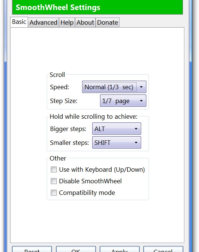
Task: Click the 'Other' group heading
Action: point(58,158)
